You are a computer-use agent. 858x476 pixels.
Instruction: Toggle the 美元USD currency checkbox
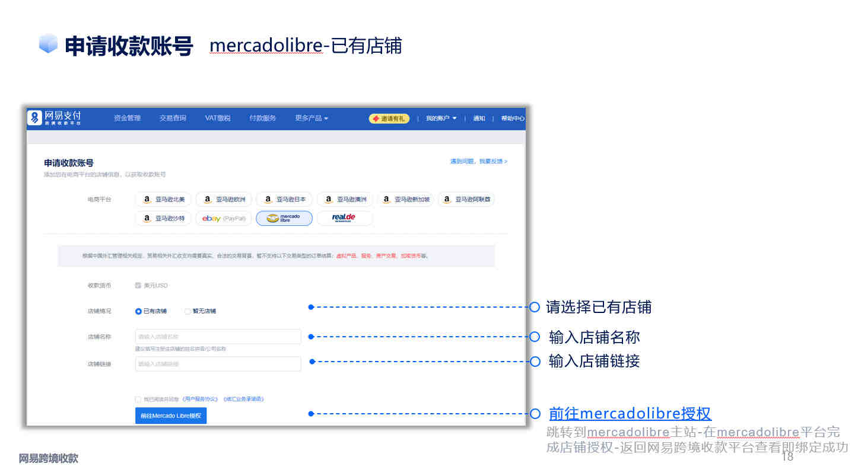click(138, 285)
